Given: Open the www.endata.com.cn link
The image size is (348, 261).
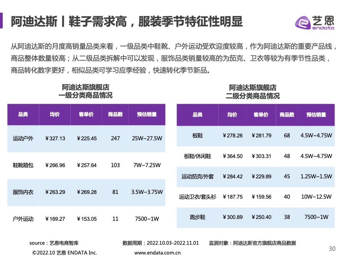Looking at the screenshot, I should [x=157, y=253].
